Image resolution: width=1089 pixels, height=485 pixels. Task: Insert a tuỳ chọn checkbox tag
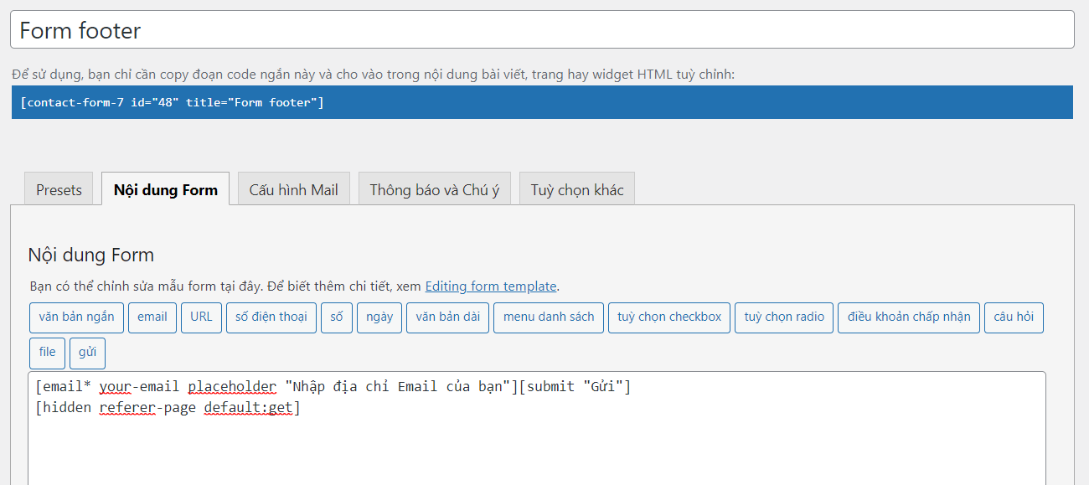click(669, 317)
